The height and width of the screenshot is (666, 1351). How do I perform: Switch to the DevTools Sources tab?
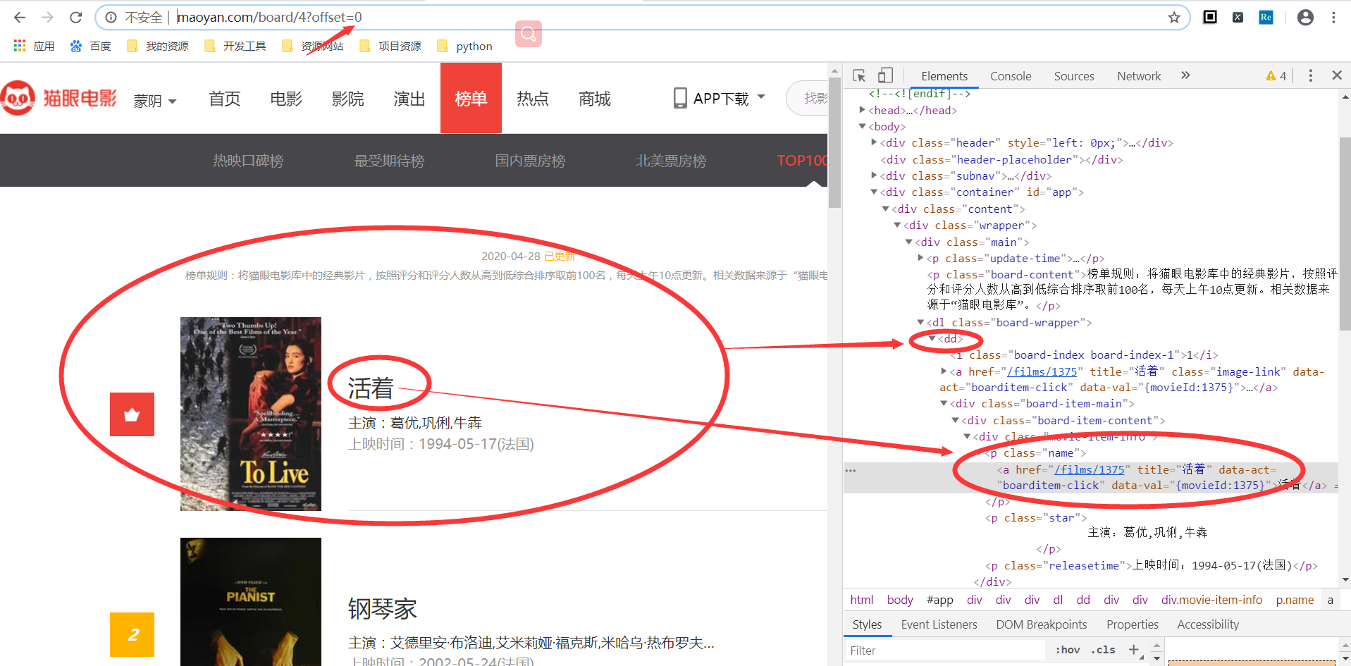click(1074, 76)
